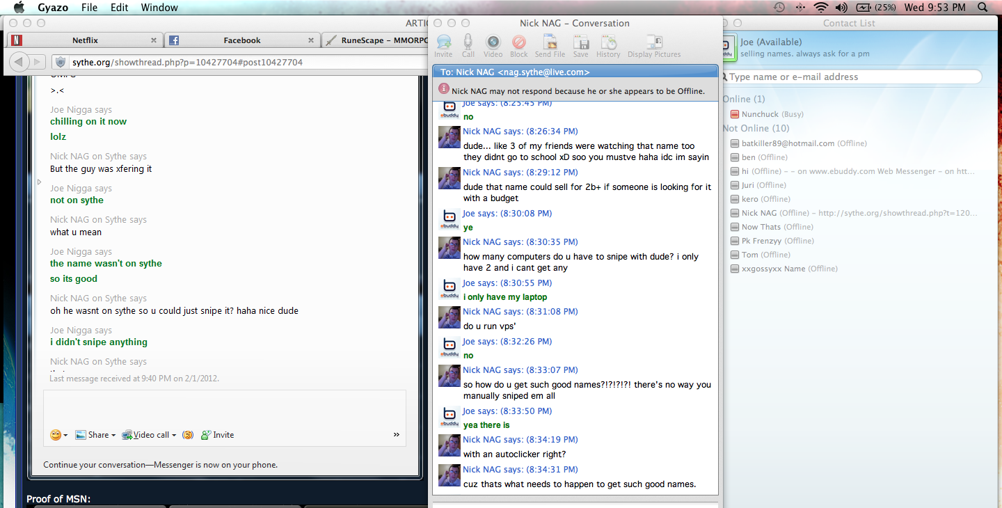Select contact Juri (Offline)
The height and width of the screenshot is (508, 1002).
click(x=758, y=185)
